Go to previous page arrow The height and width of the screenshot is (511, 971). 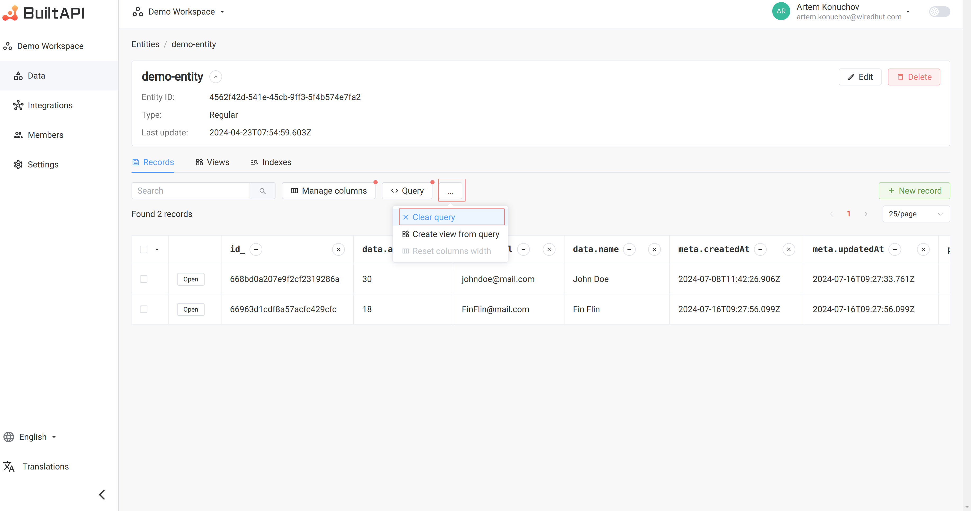[x=832, y=214]
